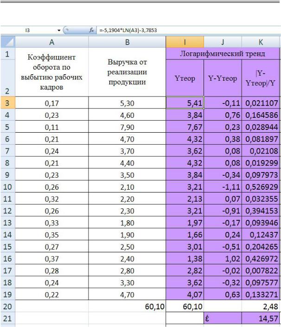Select cell K21 with value 14,57

(261, 319)
